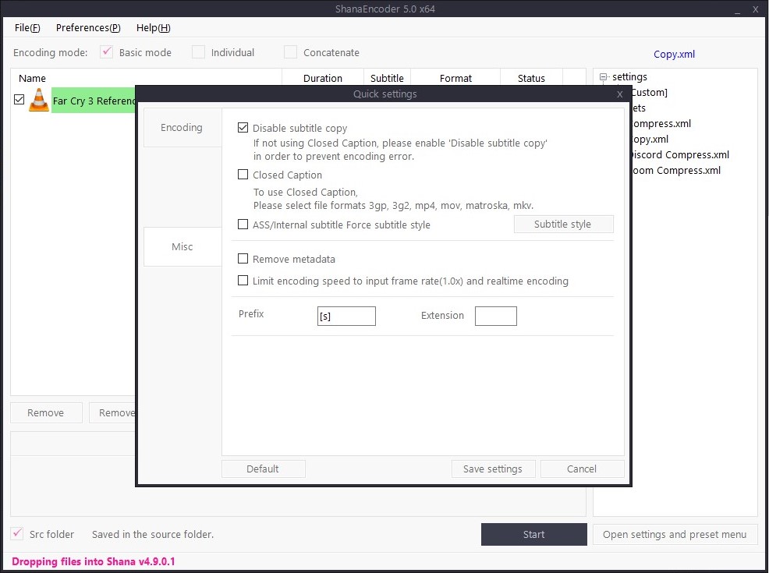Open the File menu

(x=27, y=28)
